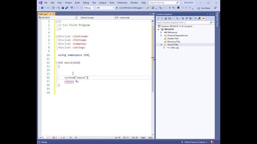Collapse the Source Files folder
Viewport: 257px width, 144px height.
pos(161,44)
